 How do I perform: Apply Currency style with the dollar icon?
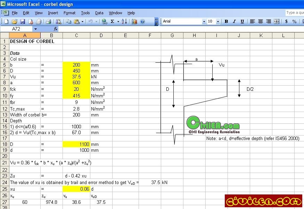286,21
